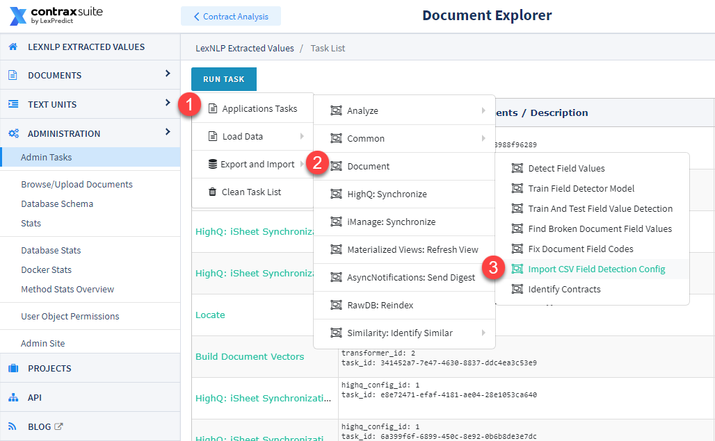Click the Run Task button
Viewport: 715px width, 441px height.
pos(224,79)
